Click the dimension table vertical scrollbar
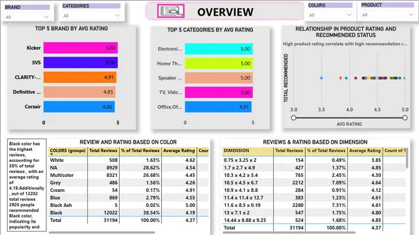 click(x=407, y=158)
